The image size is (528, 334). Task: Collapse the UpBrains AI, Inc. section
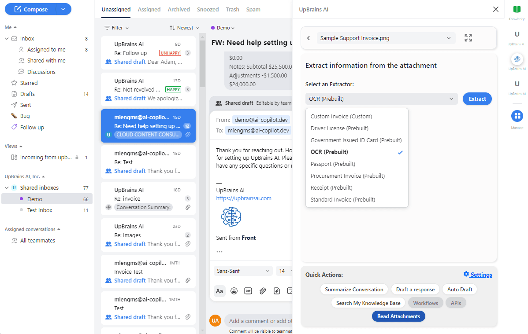[25, 176]
